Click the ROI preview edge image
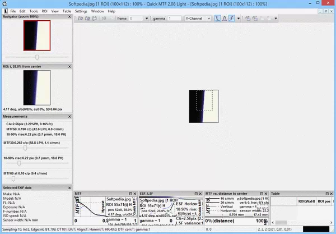Screen dimensions: 336x234 37,88
